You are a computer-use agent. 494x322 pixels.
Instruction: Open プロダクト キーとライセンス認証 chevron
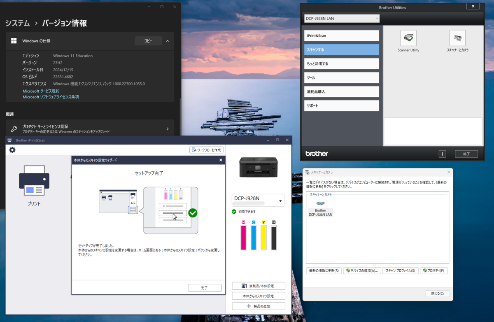(x=168, y=129)
